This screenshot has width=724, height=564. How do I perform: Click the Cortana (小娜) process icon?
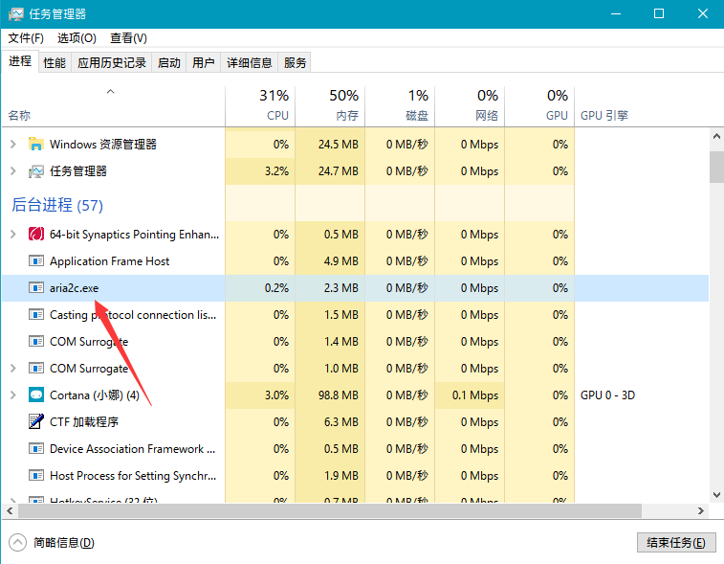pyautogui.click(x=36, y=395)
